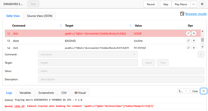The width and height of the screenshot is (208, 111).
Task: Toggle comment on row 12 click command
Action: [x=188, y=33]
